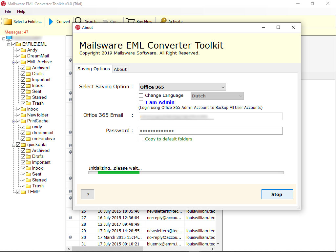Click the message list scroll down arrow

pos(218,244)
